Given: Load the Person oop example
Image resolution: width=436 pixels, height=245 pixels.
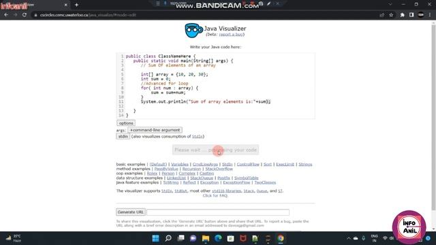Looking at the screenshot, I should point(168,174).
